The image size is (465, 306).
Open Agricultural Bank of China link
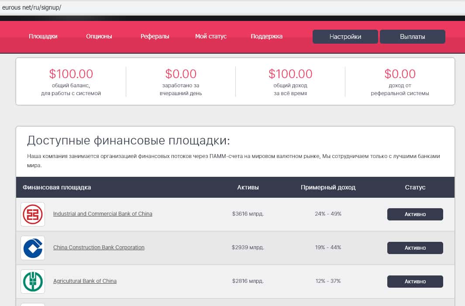[85, 281]
